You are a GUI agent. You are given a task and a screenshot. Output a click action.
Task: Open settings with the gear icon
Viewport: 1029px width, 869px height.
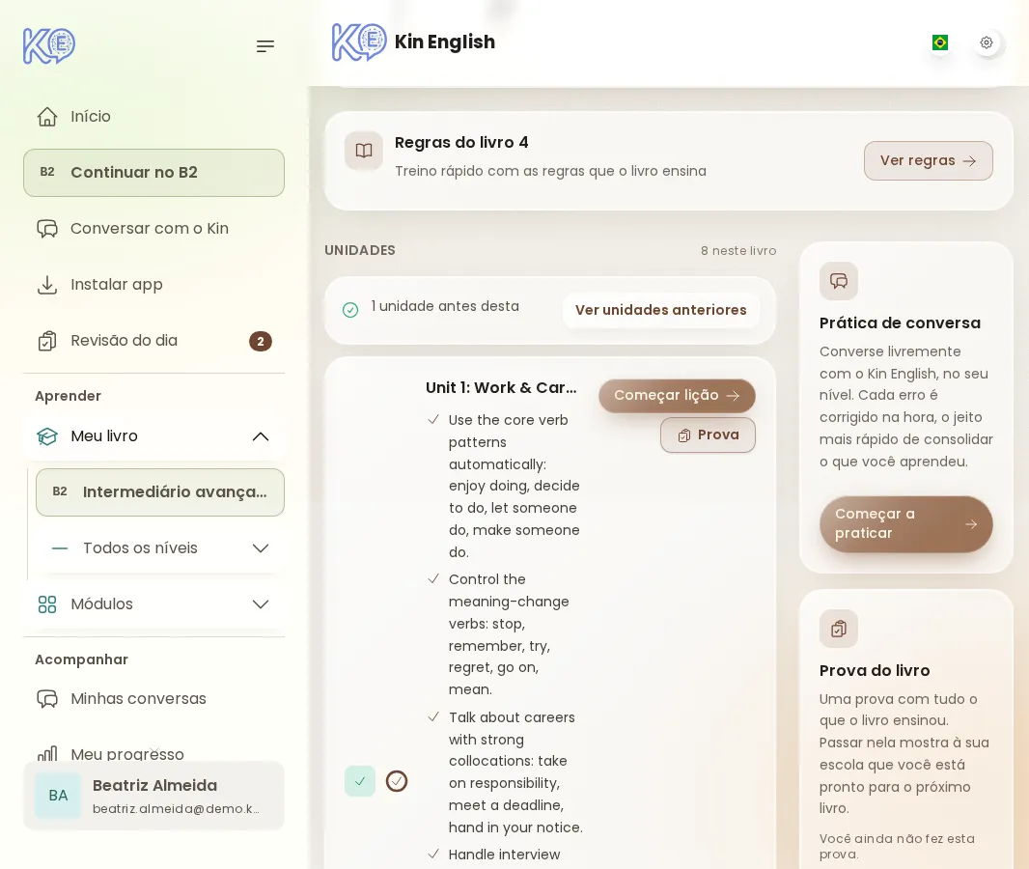tap(987, 42)
